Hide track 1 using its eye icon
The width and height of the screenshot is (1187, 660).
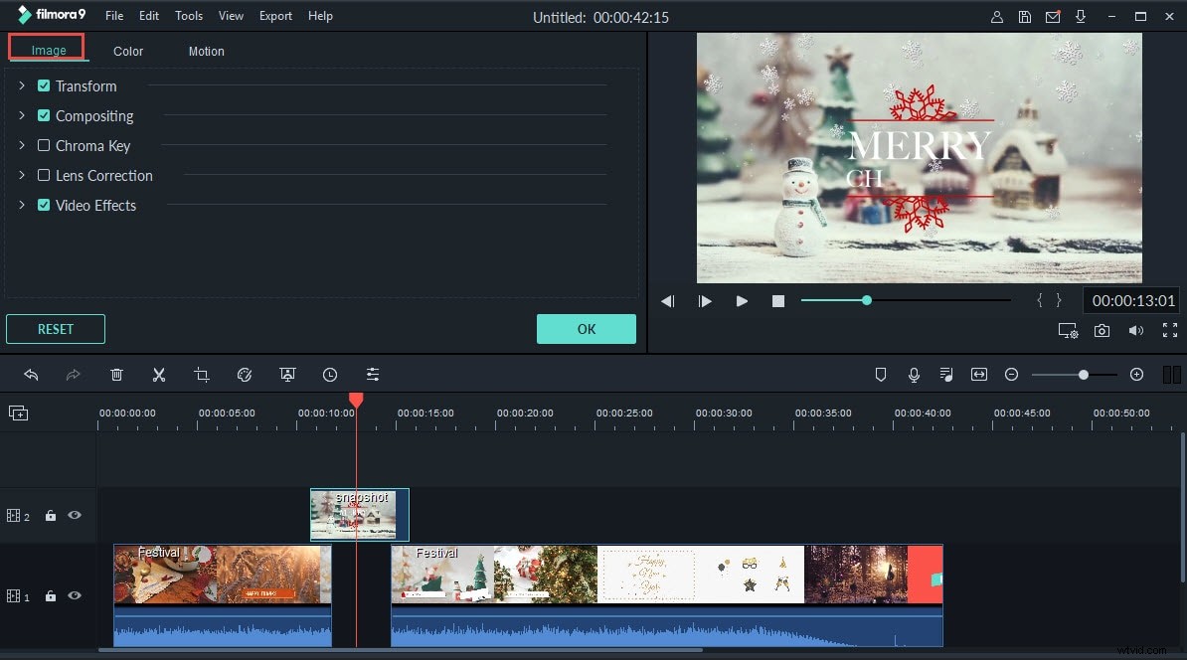click(74, 595)
